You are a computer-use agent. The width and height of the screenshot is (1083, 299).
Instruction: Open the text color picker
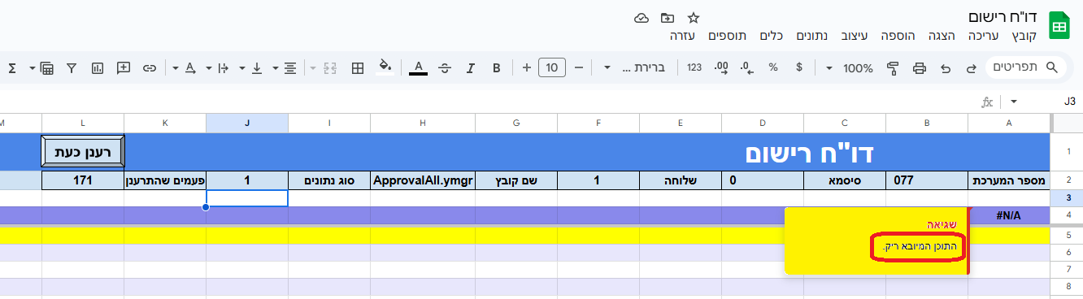point(418,67)
